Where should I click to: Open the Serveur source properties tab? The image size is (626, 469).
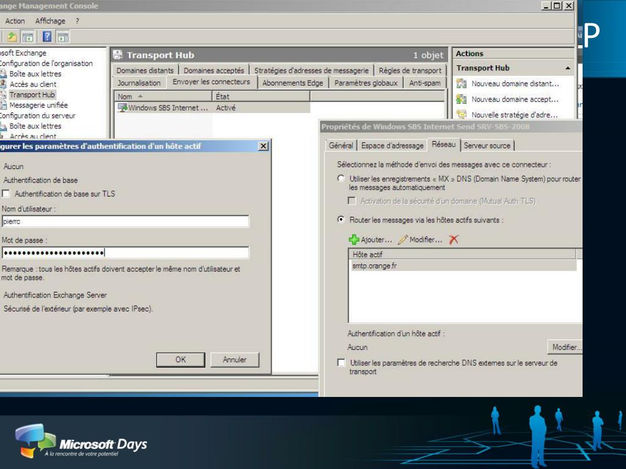click(487, 145)
